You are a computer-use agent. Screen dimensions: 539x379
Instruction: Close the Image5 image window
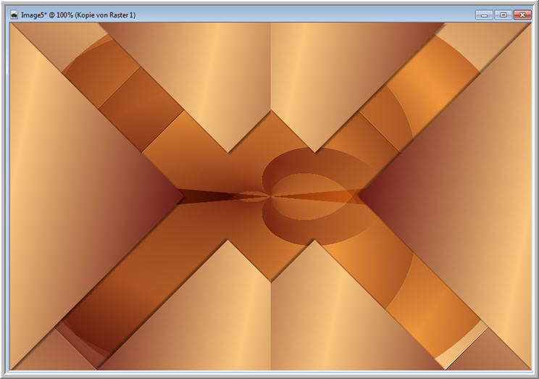tap(522, 14)
